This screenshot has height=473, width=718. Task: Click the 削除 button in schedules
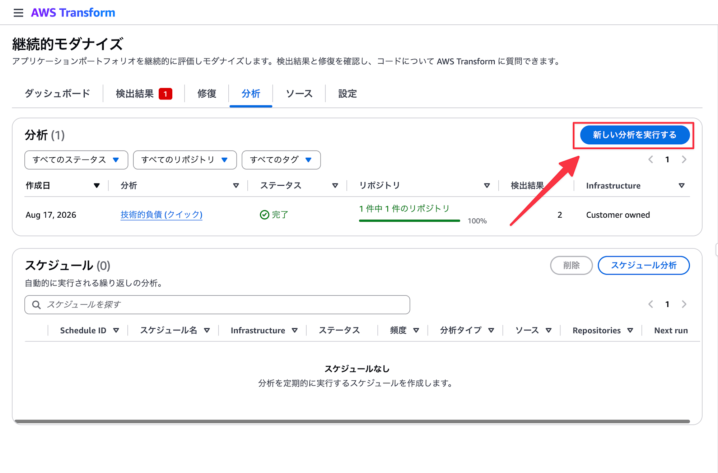point(571,265)
